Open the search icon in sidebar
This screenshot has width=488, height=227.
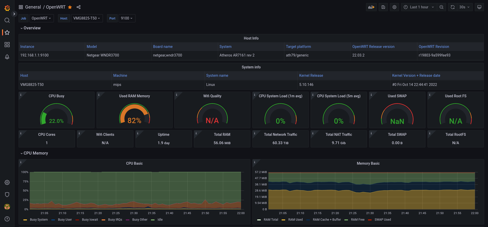(x=7, y=20)
